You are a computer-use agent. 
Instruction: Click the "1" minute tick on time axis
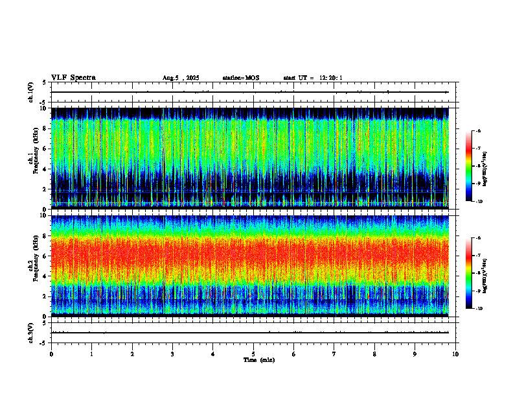[91, 354]
